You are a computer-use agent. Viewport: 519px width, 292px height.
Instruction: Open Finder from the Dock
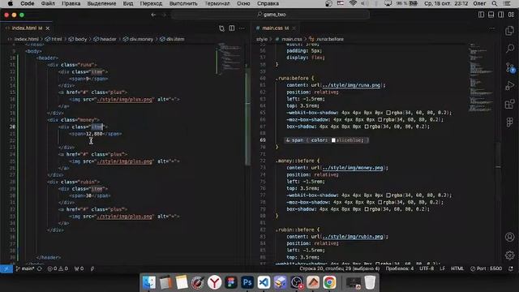click(149, 282)
